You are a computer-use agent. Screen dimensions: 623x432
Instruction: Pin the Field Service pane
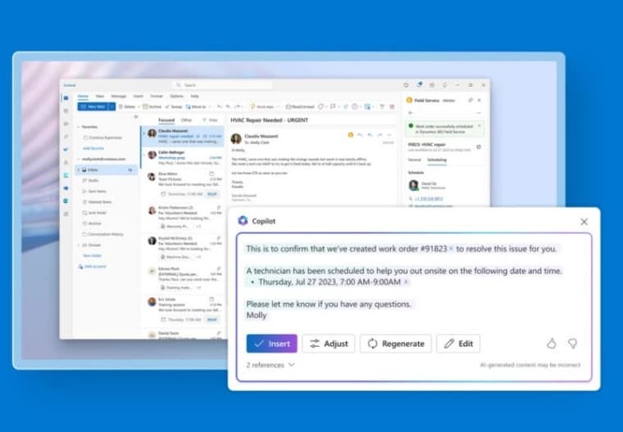pyautogui.click(x=471, y=101)
